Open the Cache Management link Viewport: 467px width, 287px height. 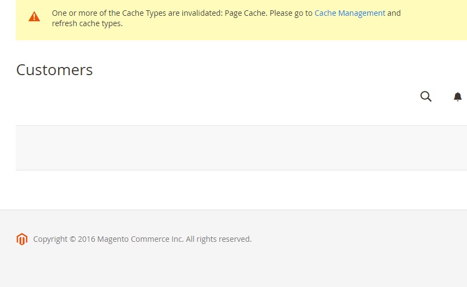[349, 13]
